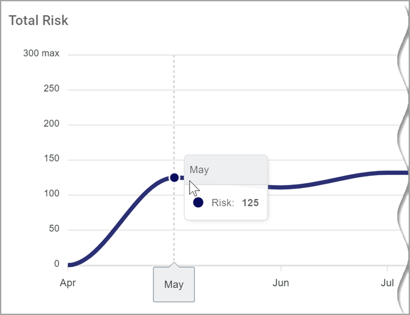Screen dimensions: 410x315
Task: Click the 0 y-axis label
Action: pos(57,264)
